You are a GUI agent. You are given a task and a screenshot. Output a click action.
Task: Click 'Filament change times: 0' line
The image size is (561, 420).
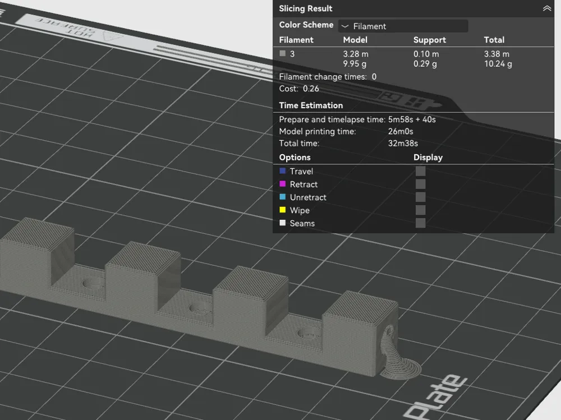click(x=328, y=77)
